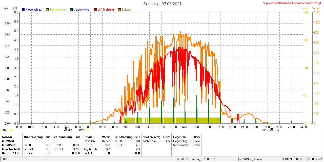Click the chart title Samstag, 07.08.2021
This screenshot has width=324, height=162.
[162, 4]
